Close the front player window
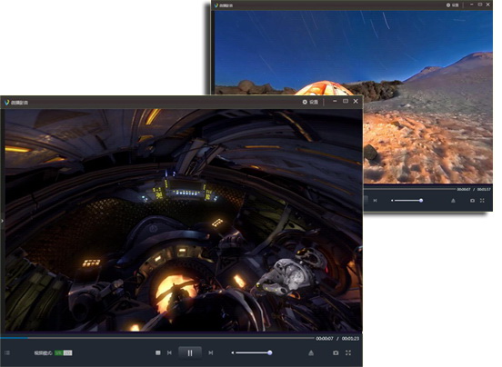The width and height of the screenshot is (502, 367). 356,102
